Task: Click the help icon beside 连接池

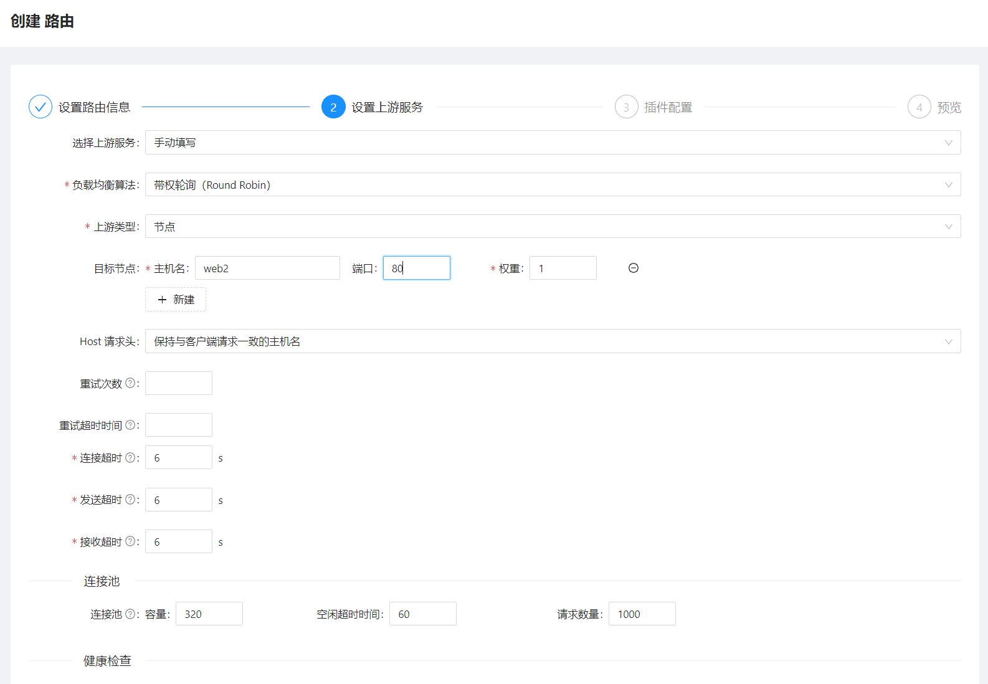Action: pos(130,614)
